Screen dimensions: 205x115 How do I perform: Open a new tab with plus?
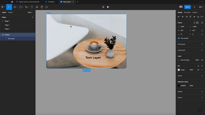click(78, 2)
